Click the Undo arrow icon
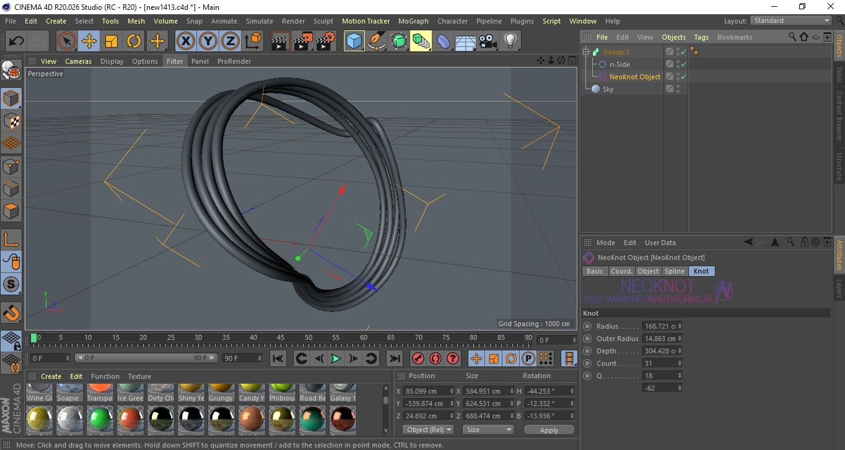Viewport: 845px width, 450px height. tap(16, 41)
